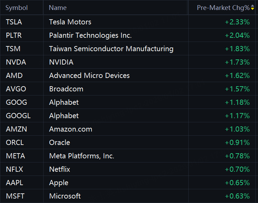Click Microsoft's +0.63% pre-market change
This screenshot has width=258, height=203.
[x=237, y=196]
